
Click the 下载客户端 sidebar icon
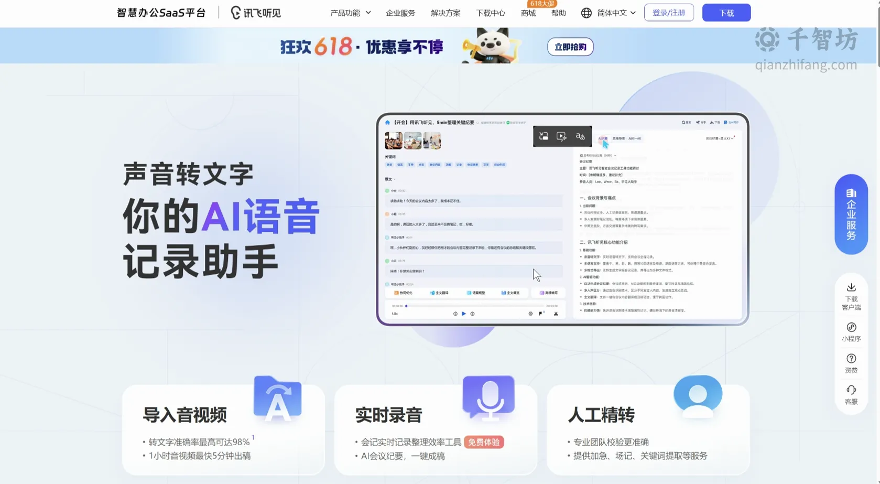pyautogui.click(x=851, y=297)
